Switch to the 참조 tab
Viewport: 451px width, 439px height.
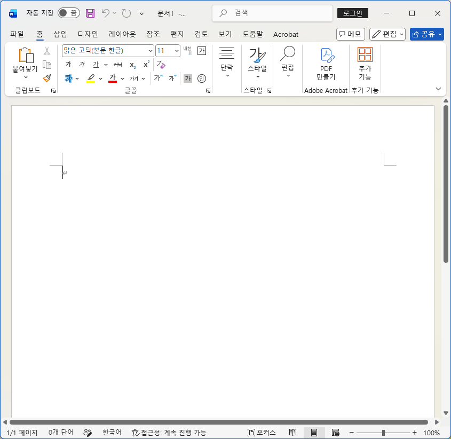pyautogui.click(x=153, y=34)
